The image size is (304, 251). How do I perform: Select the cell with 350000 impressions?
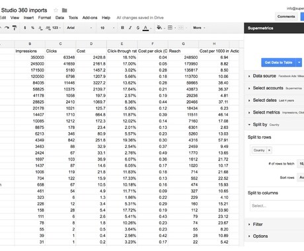30,57
